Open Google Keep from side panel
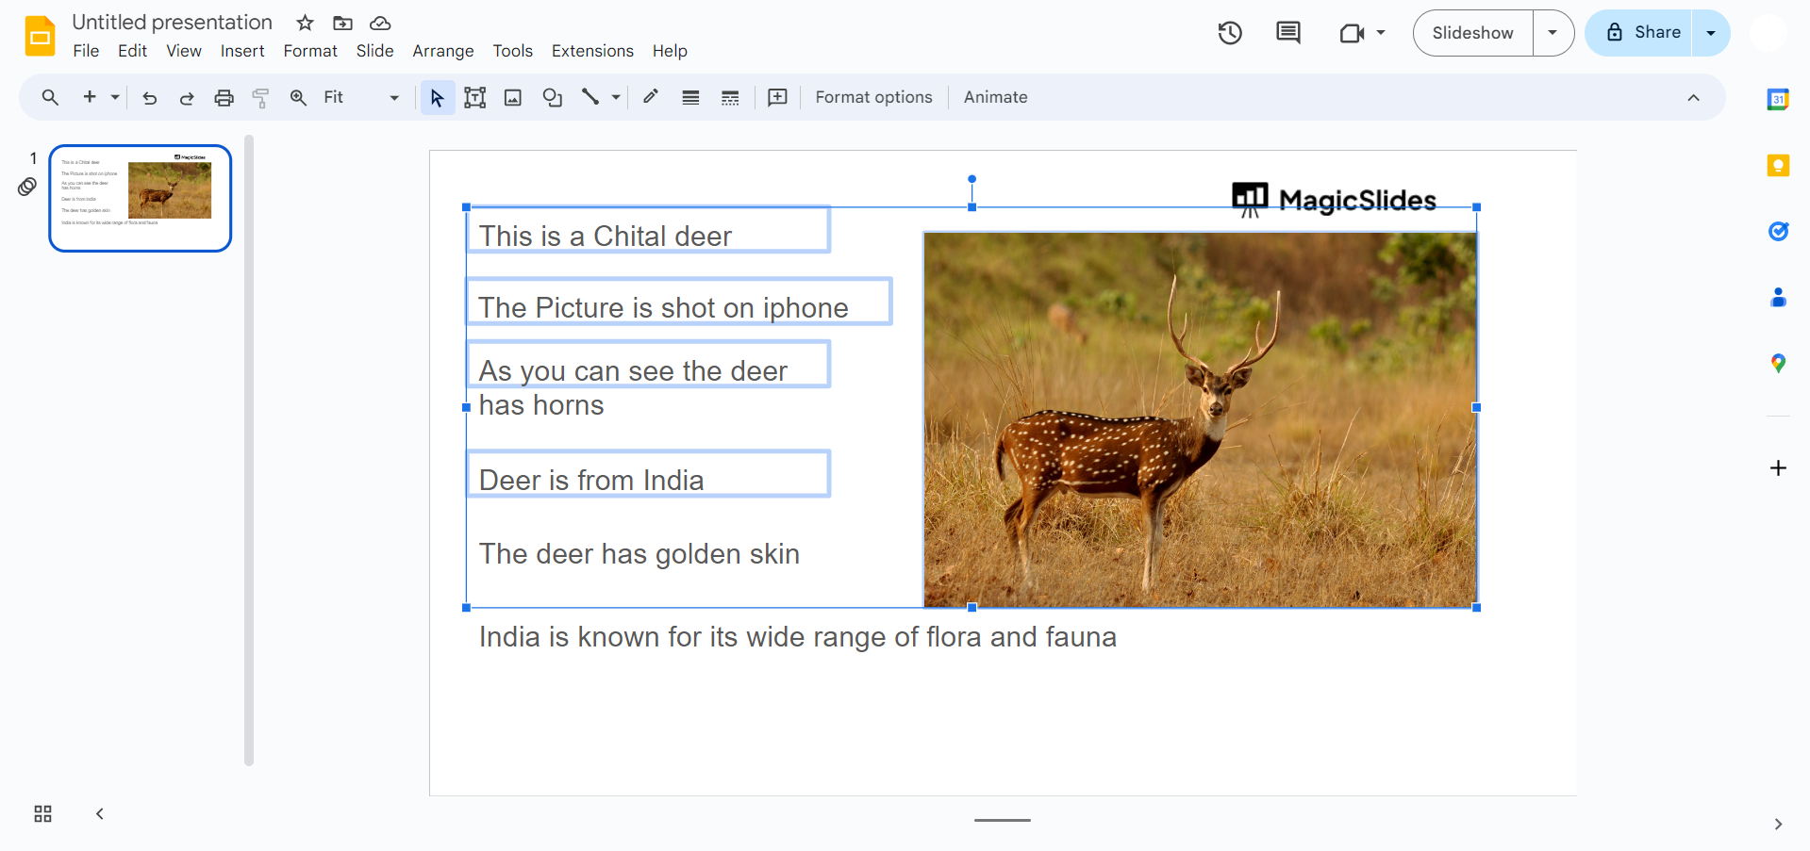Screen dimensions: 1810x851 pyautogui.click(x=1778, y=166)
